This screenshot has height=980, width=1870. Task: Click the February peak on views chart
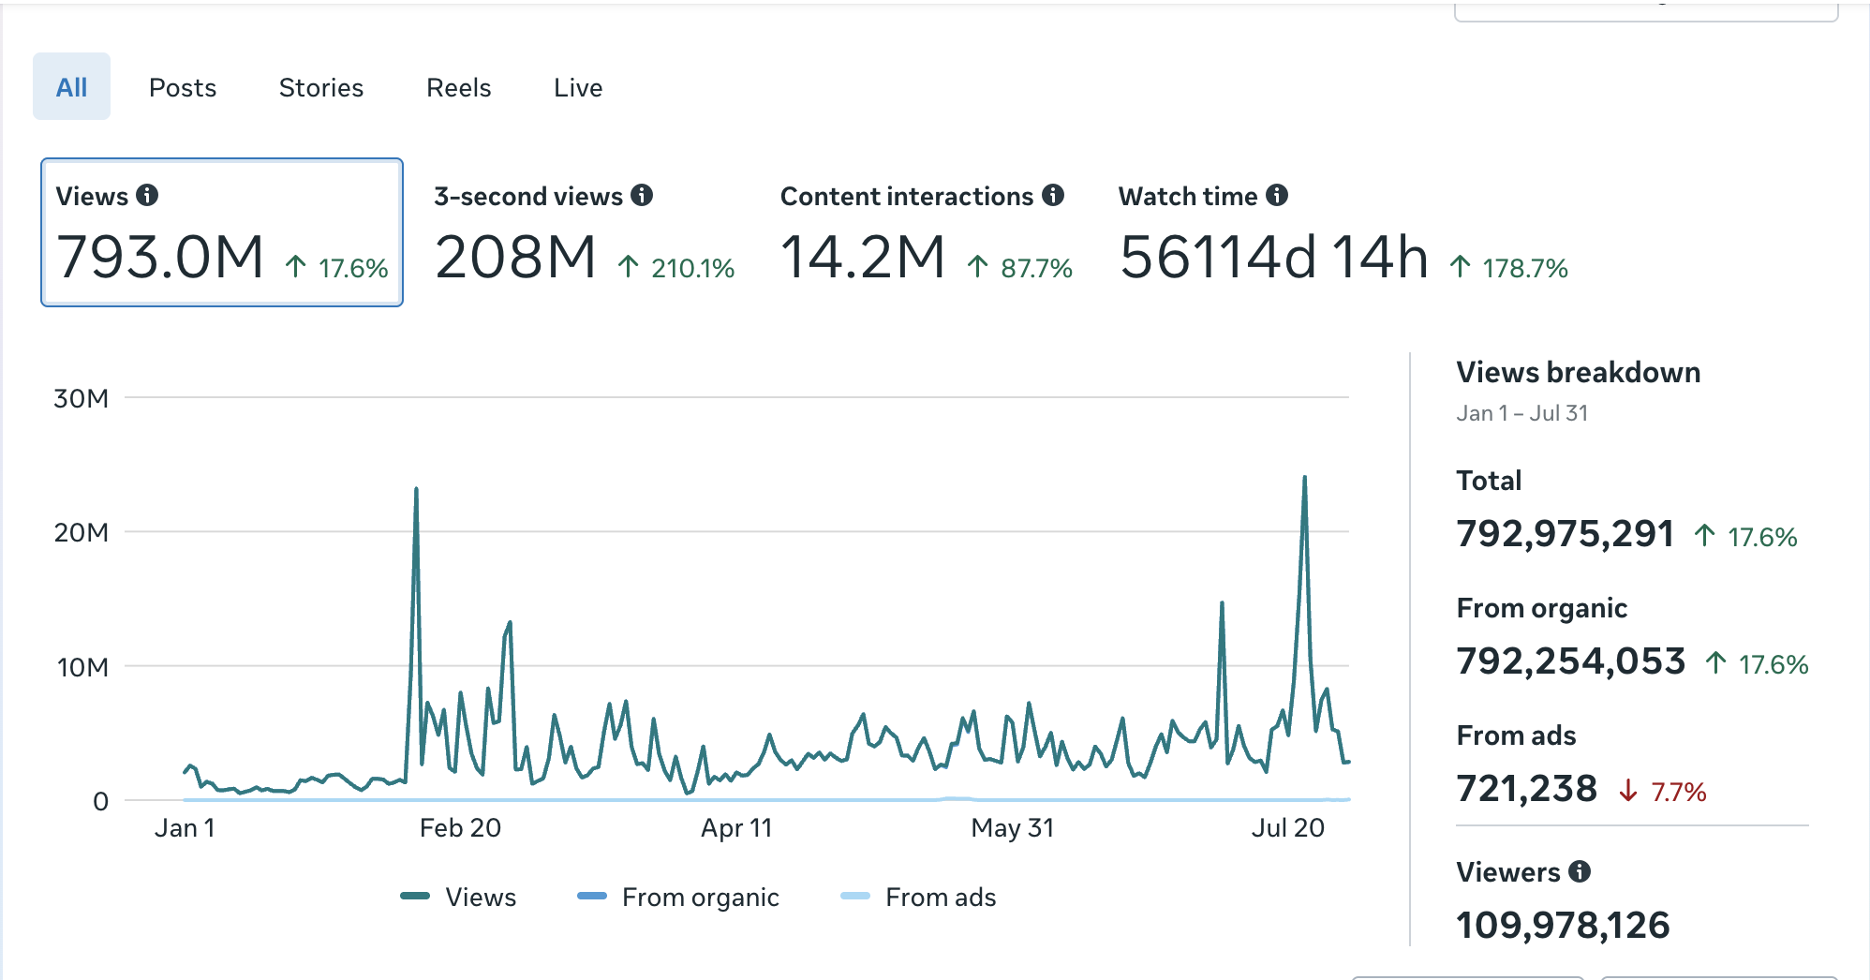(x=416, y=490)
